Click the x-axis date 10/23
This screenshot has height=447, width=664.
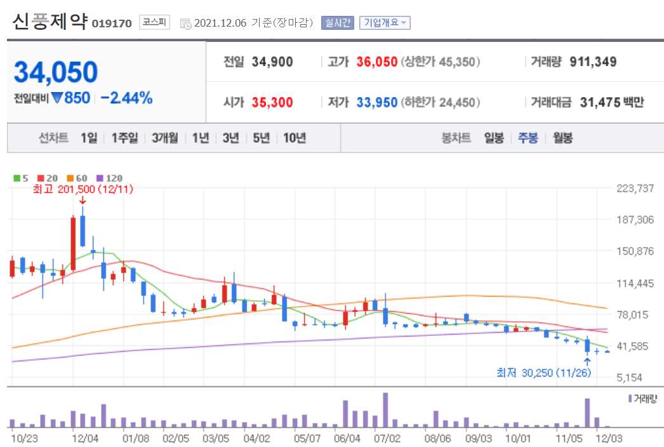pyautogui.click(x=25, y=438)
